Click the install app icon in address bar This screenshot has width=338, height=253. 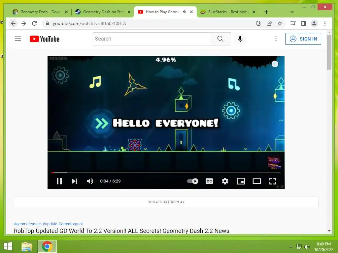(259, 23)
